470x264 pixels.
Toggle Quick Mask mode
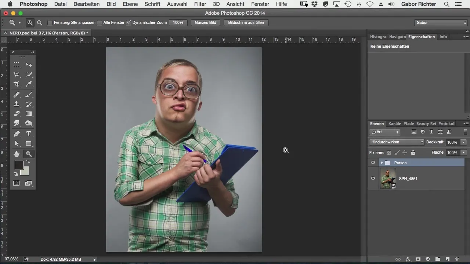click(x=17, y=183)
